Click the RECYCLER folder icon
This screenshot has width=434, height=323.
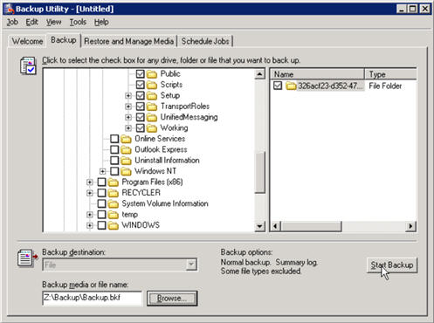pos(114,193)
